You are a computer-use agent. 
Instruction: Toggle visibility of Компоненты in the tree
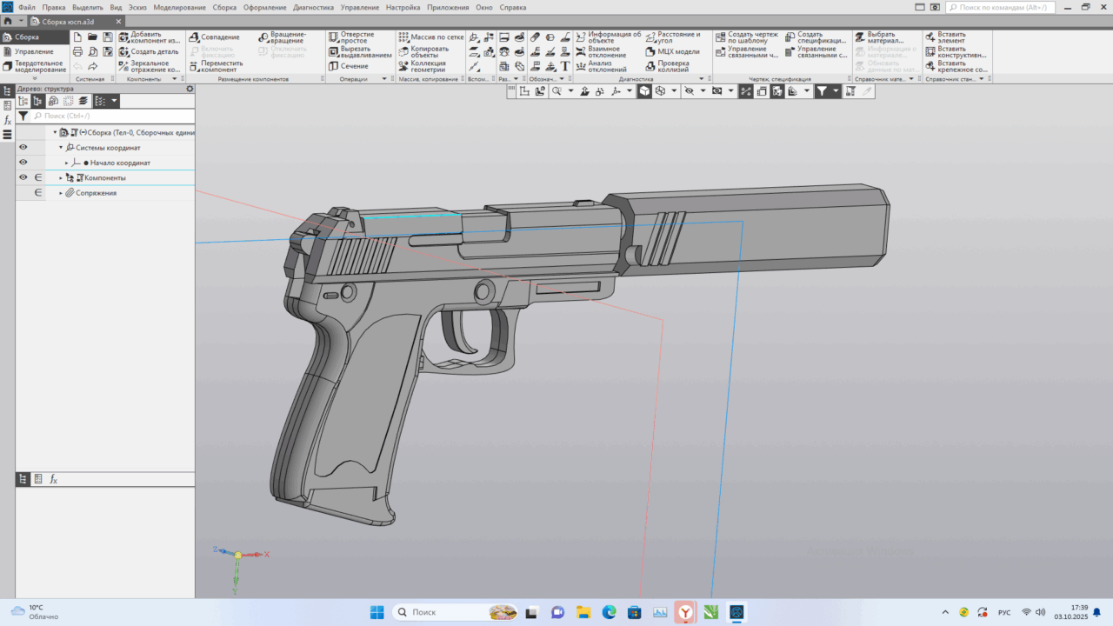pyautogui.click(x=23, y=176)
